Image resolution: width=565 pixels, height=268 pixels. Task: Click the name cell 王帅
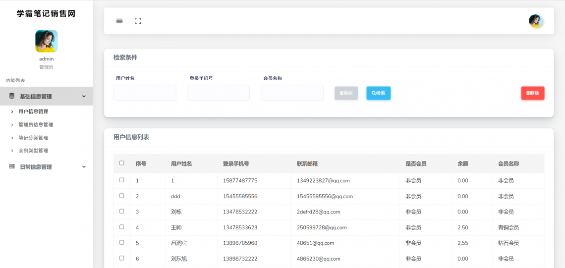point(176,228)
